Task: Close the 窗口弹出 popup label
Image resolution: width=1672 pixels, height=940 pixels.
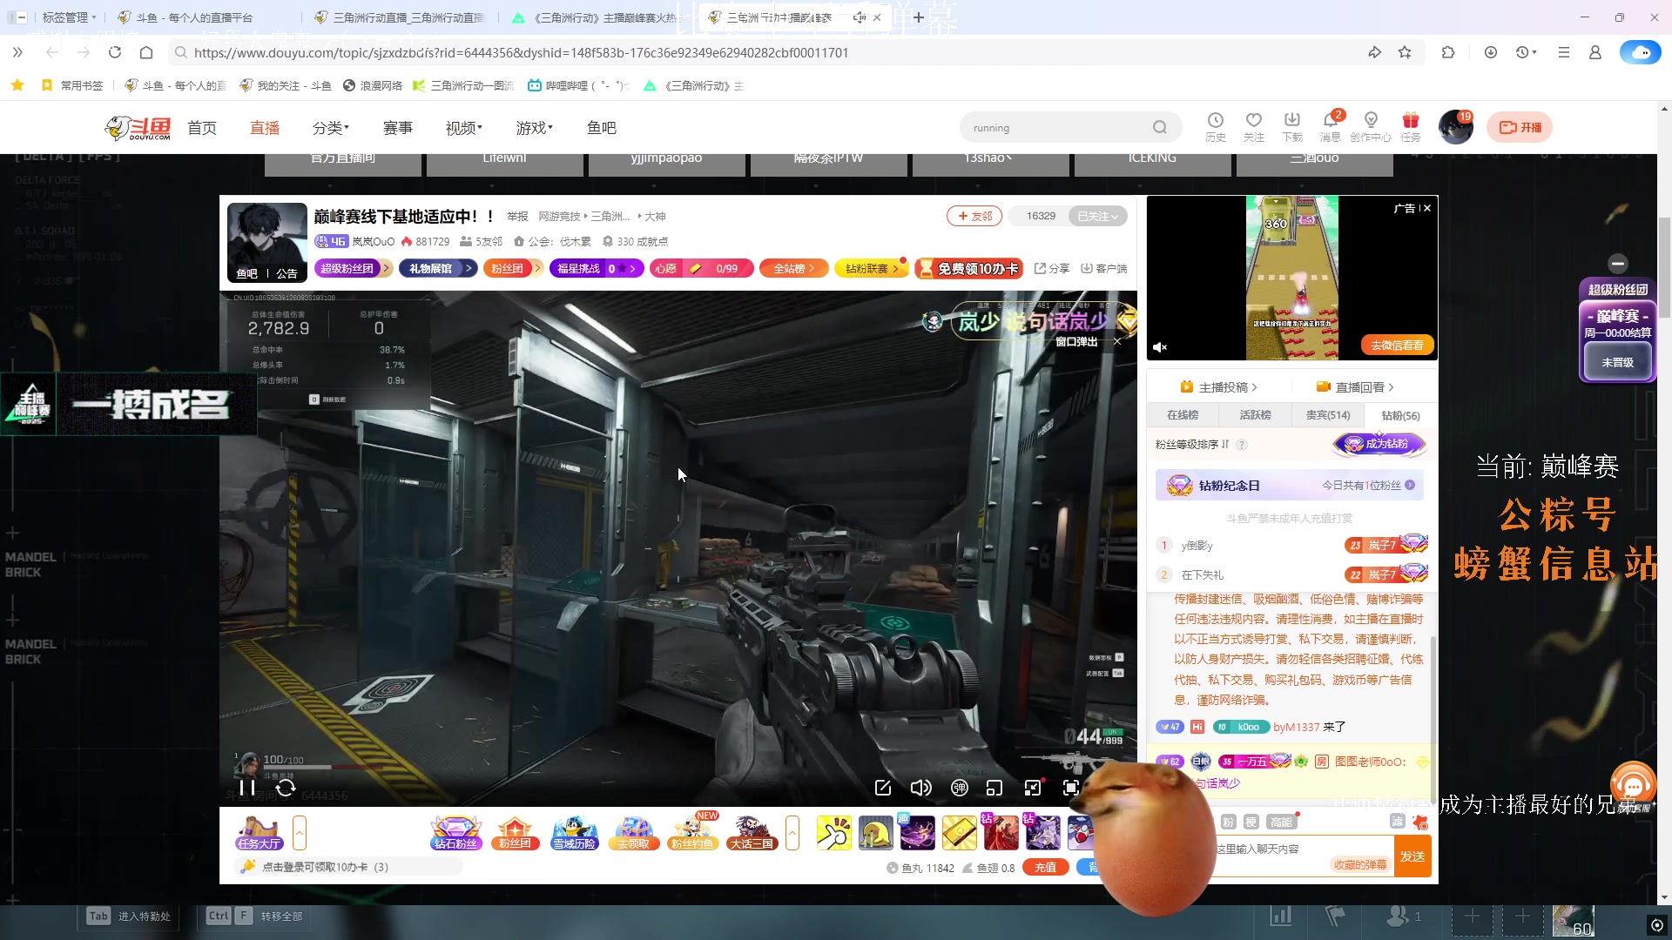Action: [1117, 342]
